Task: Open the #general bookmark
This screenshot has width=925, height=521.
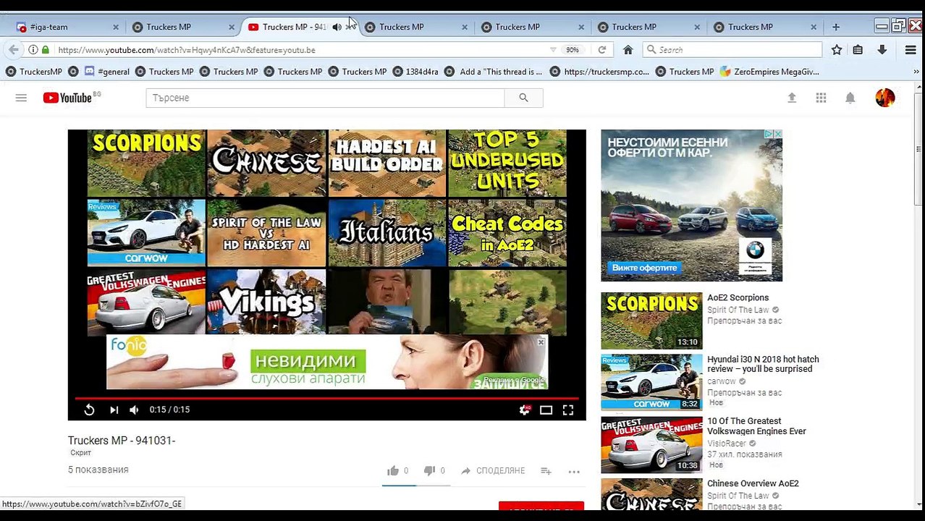Action: point(107,72)
